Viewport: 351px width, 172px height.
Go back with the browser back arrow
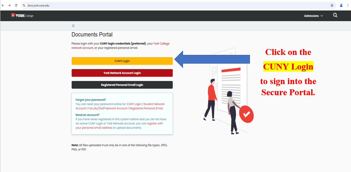point(3,5)
